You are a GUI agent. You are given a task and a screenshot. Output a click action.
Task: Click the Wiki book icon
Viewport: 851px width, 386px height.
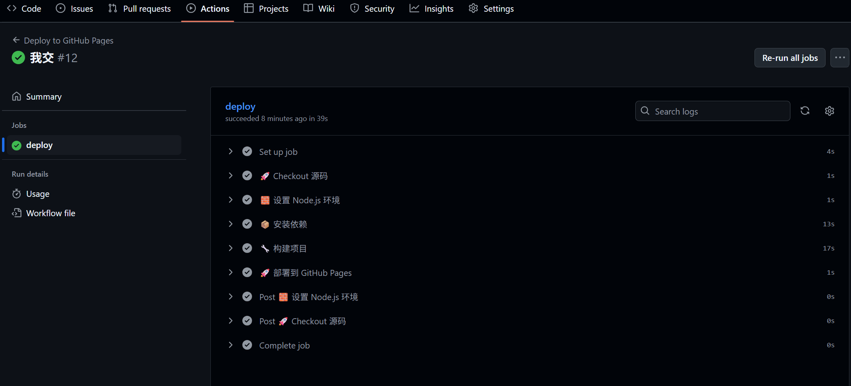pos(308,8)
